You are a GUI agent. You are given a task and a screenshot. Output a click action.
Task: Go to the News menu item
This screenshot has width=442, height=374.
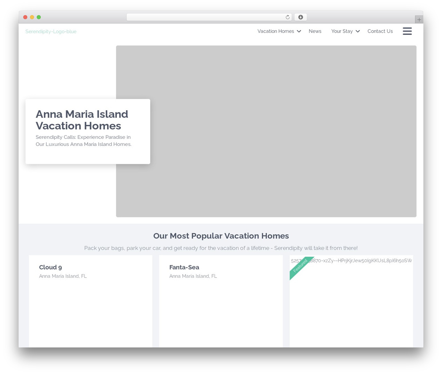pos(315,31)
